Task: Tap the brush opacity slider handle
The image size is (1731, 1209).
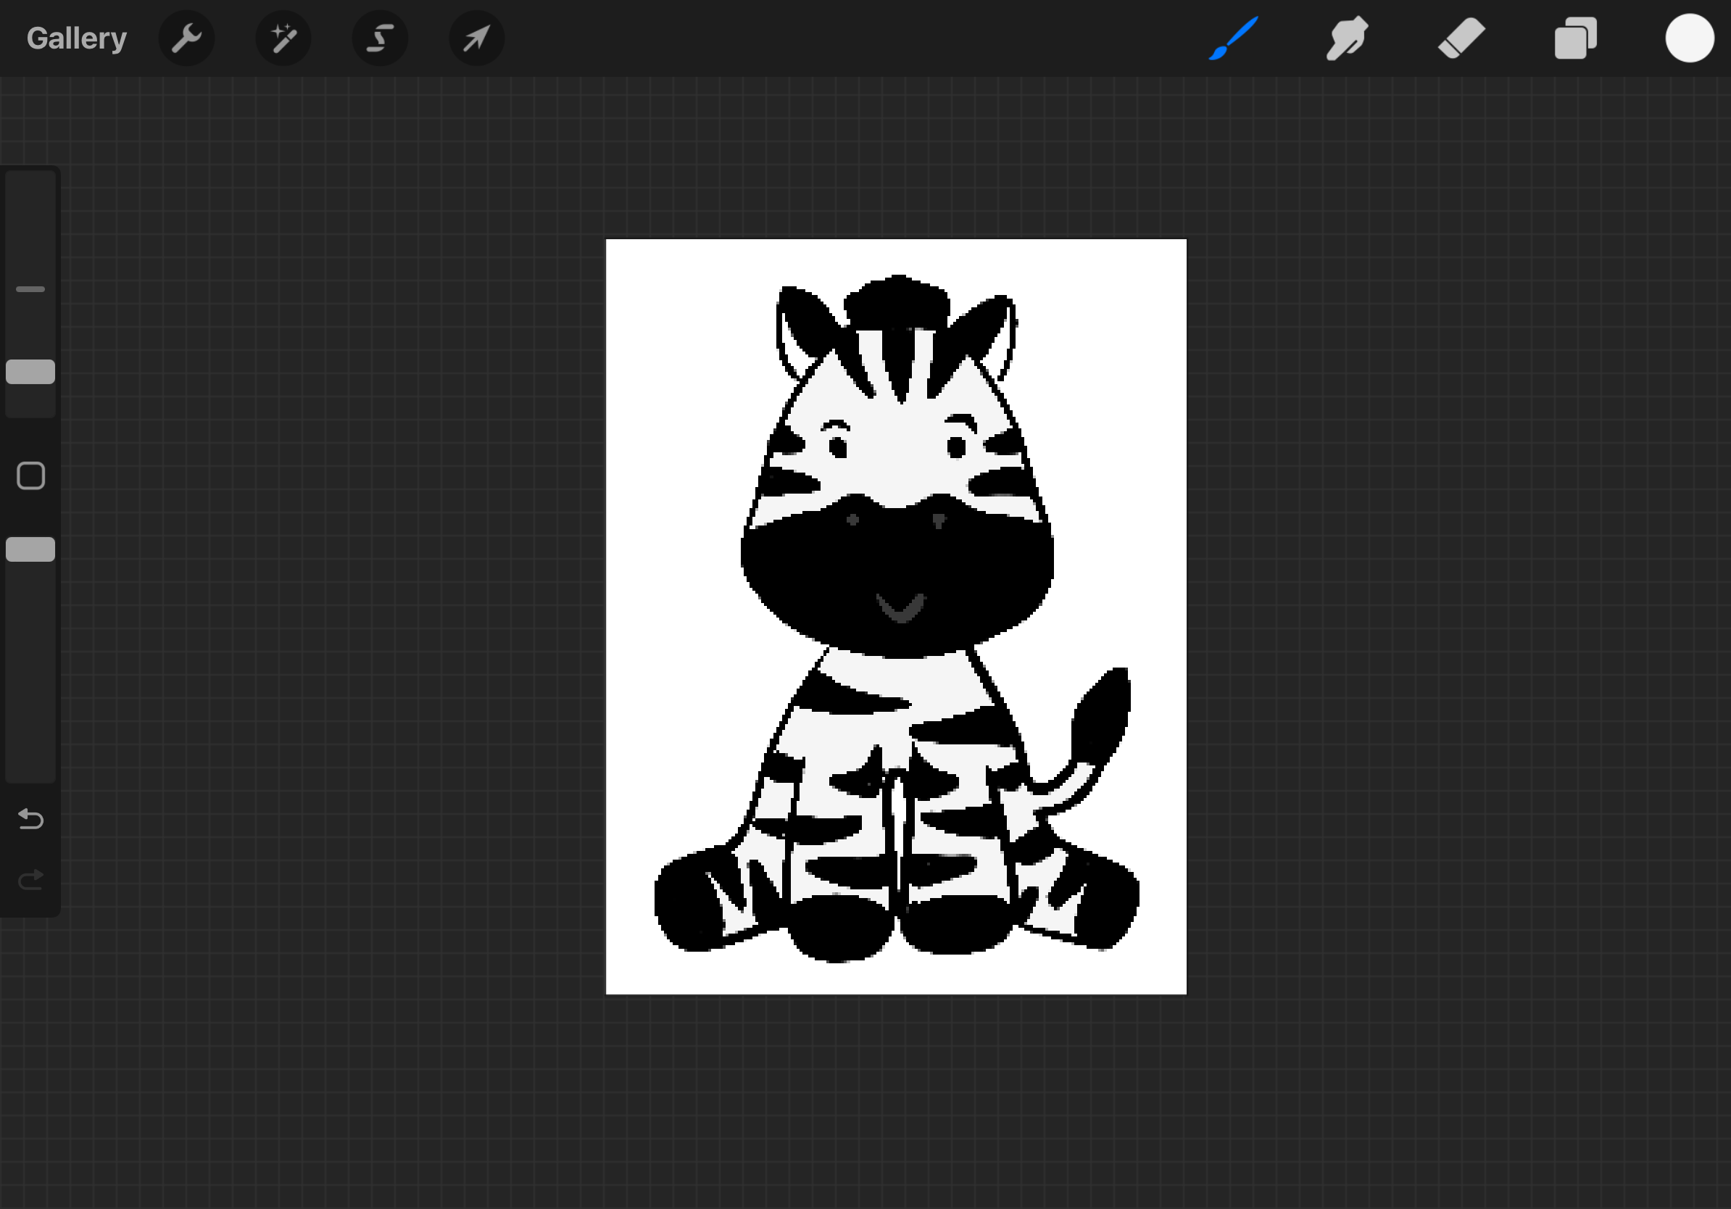Action: point(30,550)
